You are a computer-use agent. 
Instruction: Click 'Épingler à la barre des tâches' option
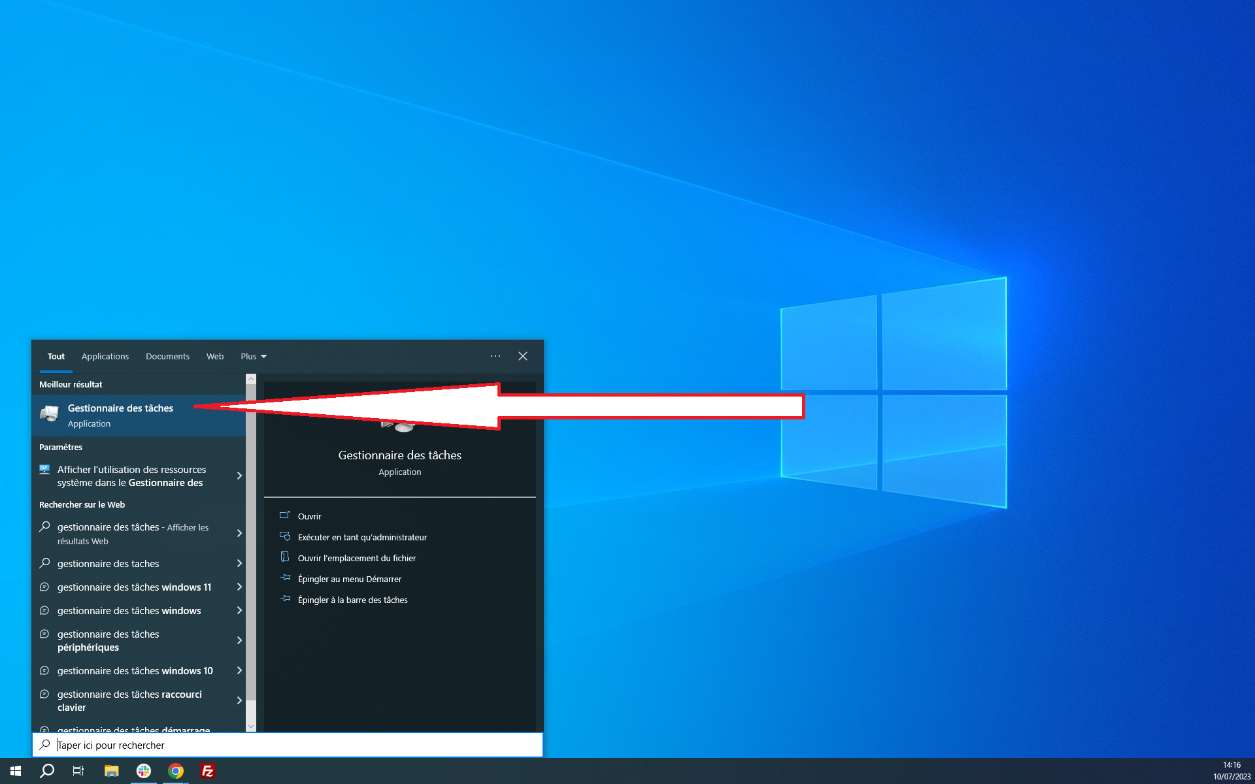coord(352,599)
